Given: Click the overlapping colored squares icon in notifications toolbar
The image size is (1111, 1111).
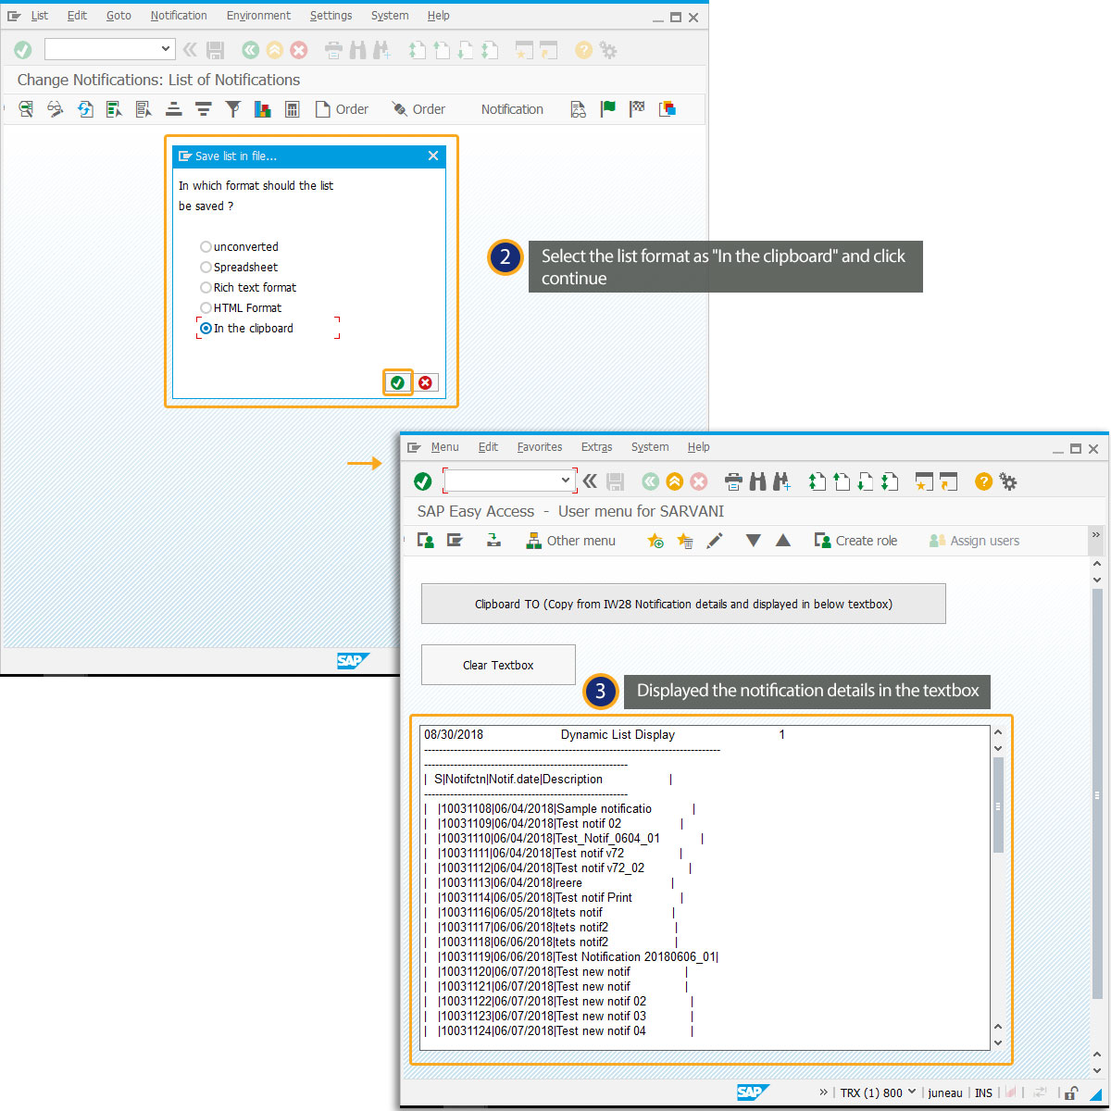Looking at the screenshot, I should 667,109.
